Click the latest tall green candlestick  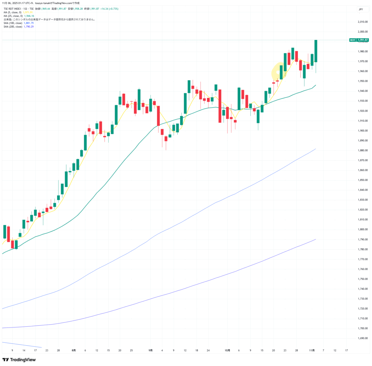[316, 51]
